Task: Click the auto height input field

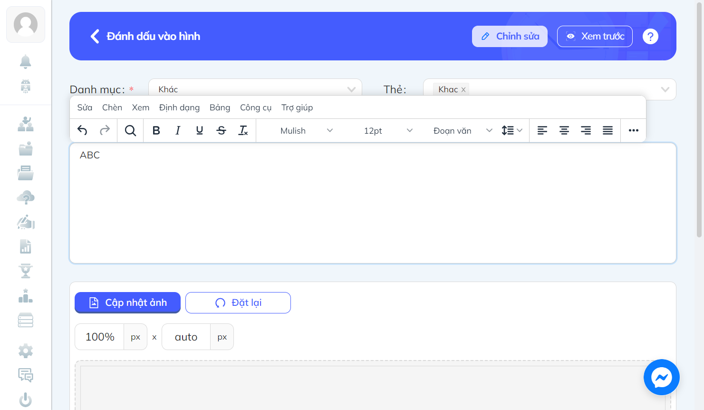Action: [186, 337]
